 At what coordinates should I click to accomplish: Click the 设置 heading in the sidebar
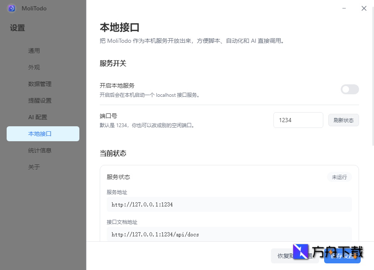[17, 28]
